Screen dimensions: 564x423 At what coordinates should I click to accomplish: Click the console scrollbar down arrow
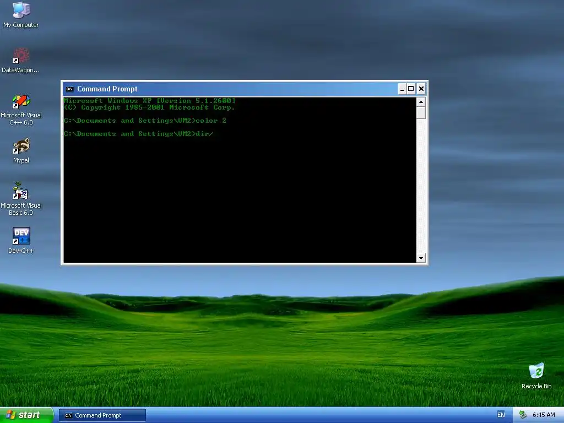421,258
